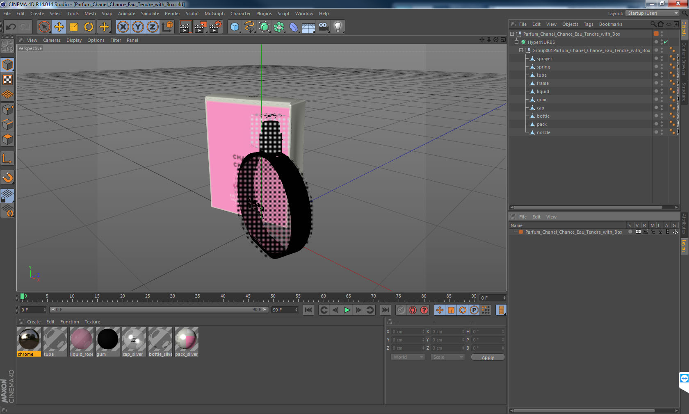The height and width of the screenshot is (414, 689).
Task: Open Attributes side tab
Action: tap(684, 223)
